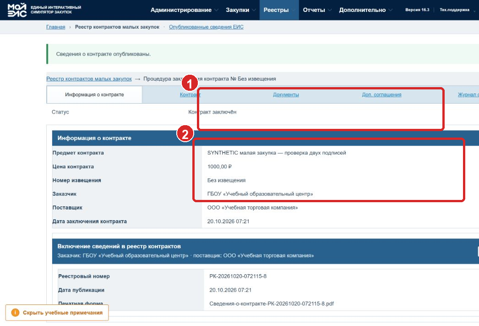Viewport: 479px width, 326px height.
Task: Expand the Закупки dropdown menu
Action: pos(240,10)
